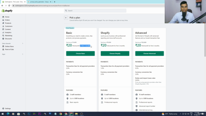Image resolution: width=206 pixels, height=116 pixels.
Task: Close the privacy policy generator tab
Action: [51, 2]
